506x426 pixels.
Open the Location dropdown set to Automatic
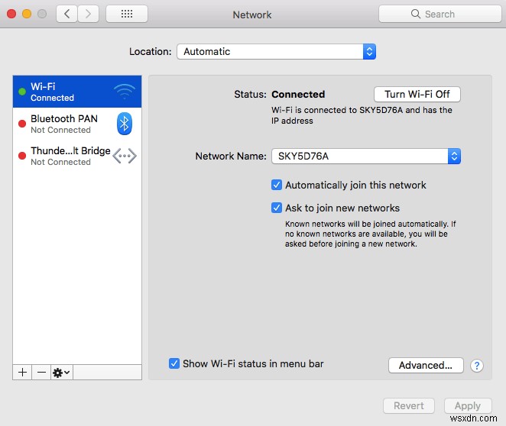tap(276, 52)
